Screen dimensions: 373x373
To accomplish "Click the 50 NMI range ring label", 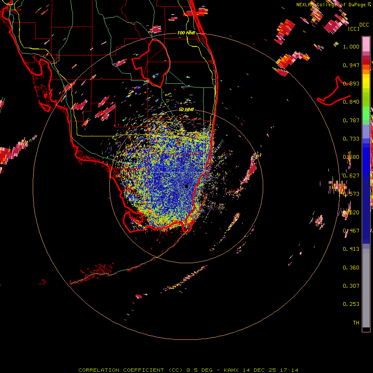I will [x=186, y=110].
